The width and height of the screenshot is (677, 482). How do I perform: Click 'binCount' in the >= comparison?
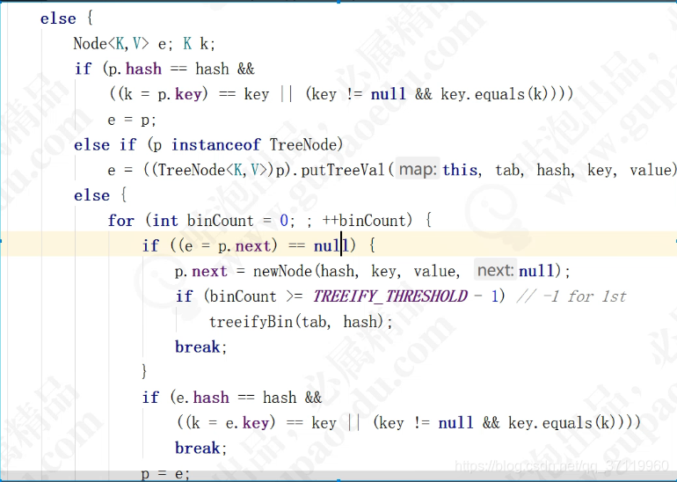click(x=243, y=296)
